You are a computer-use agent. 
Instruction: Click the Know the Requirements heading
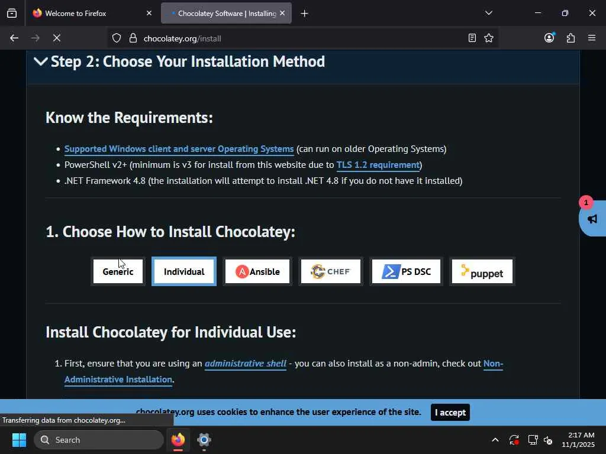coord(129,118)
